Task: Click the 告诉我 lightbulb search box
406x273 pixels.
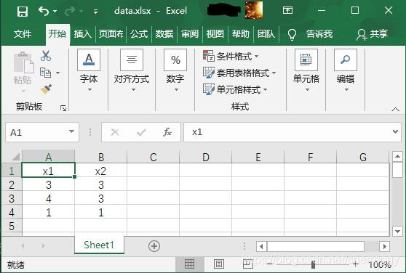Action: click(x=310, y=34)
